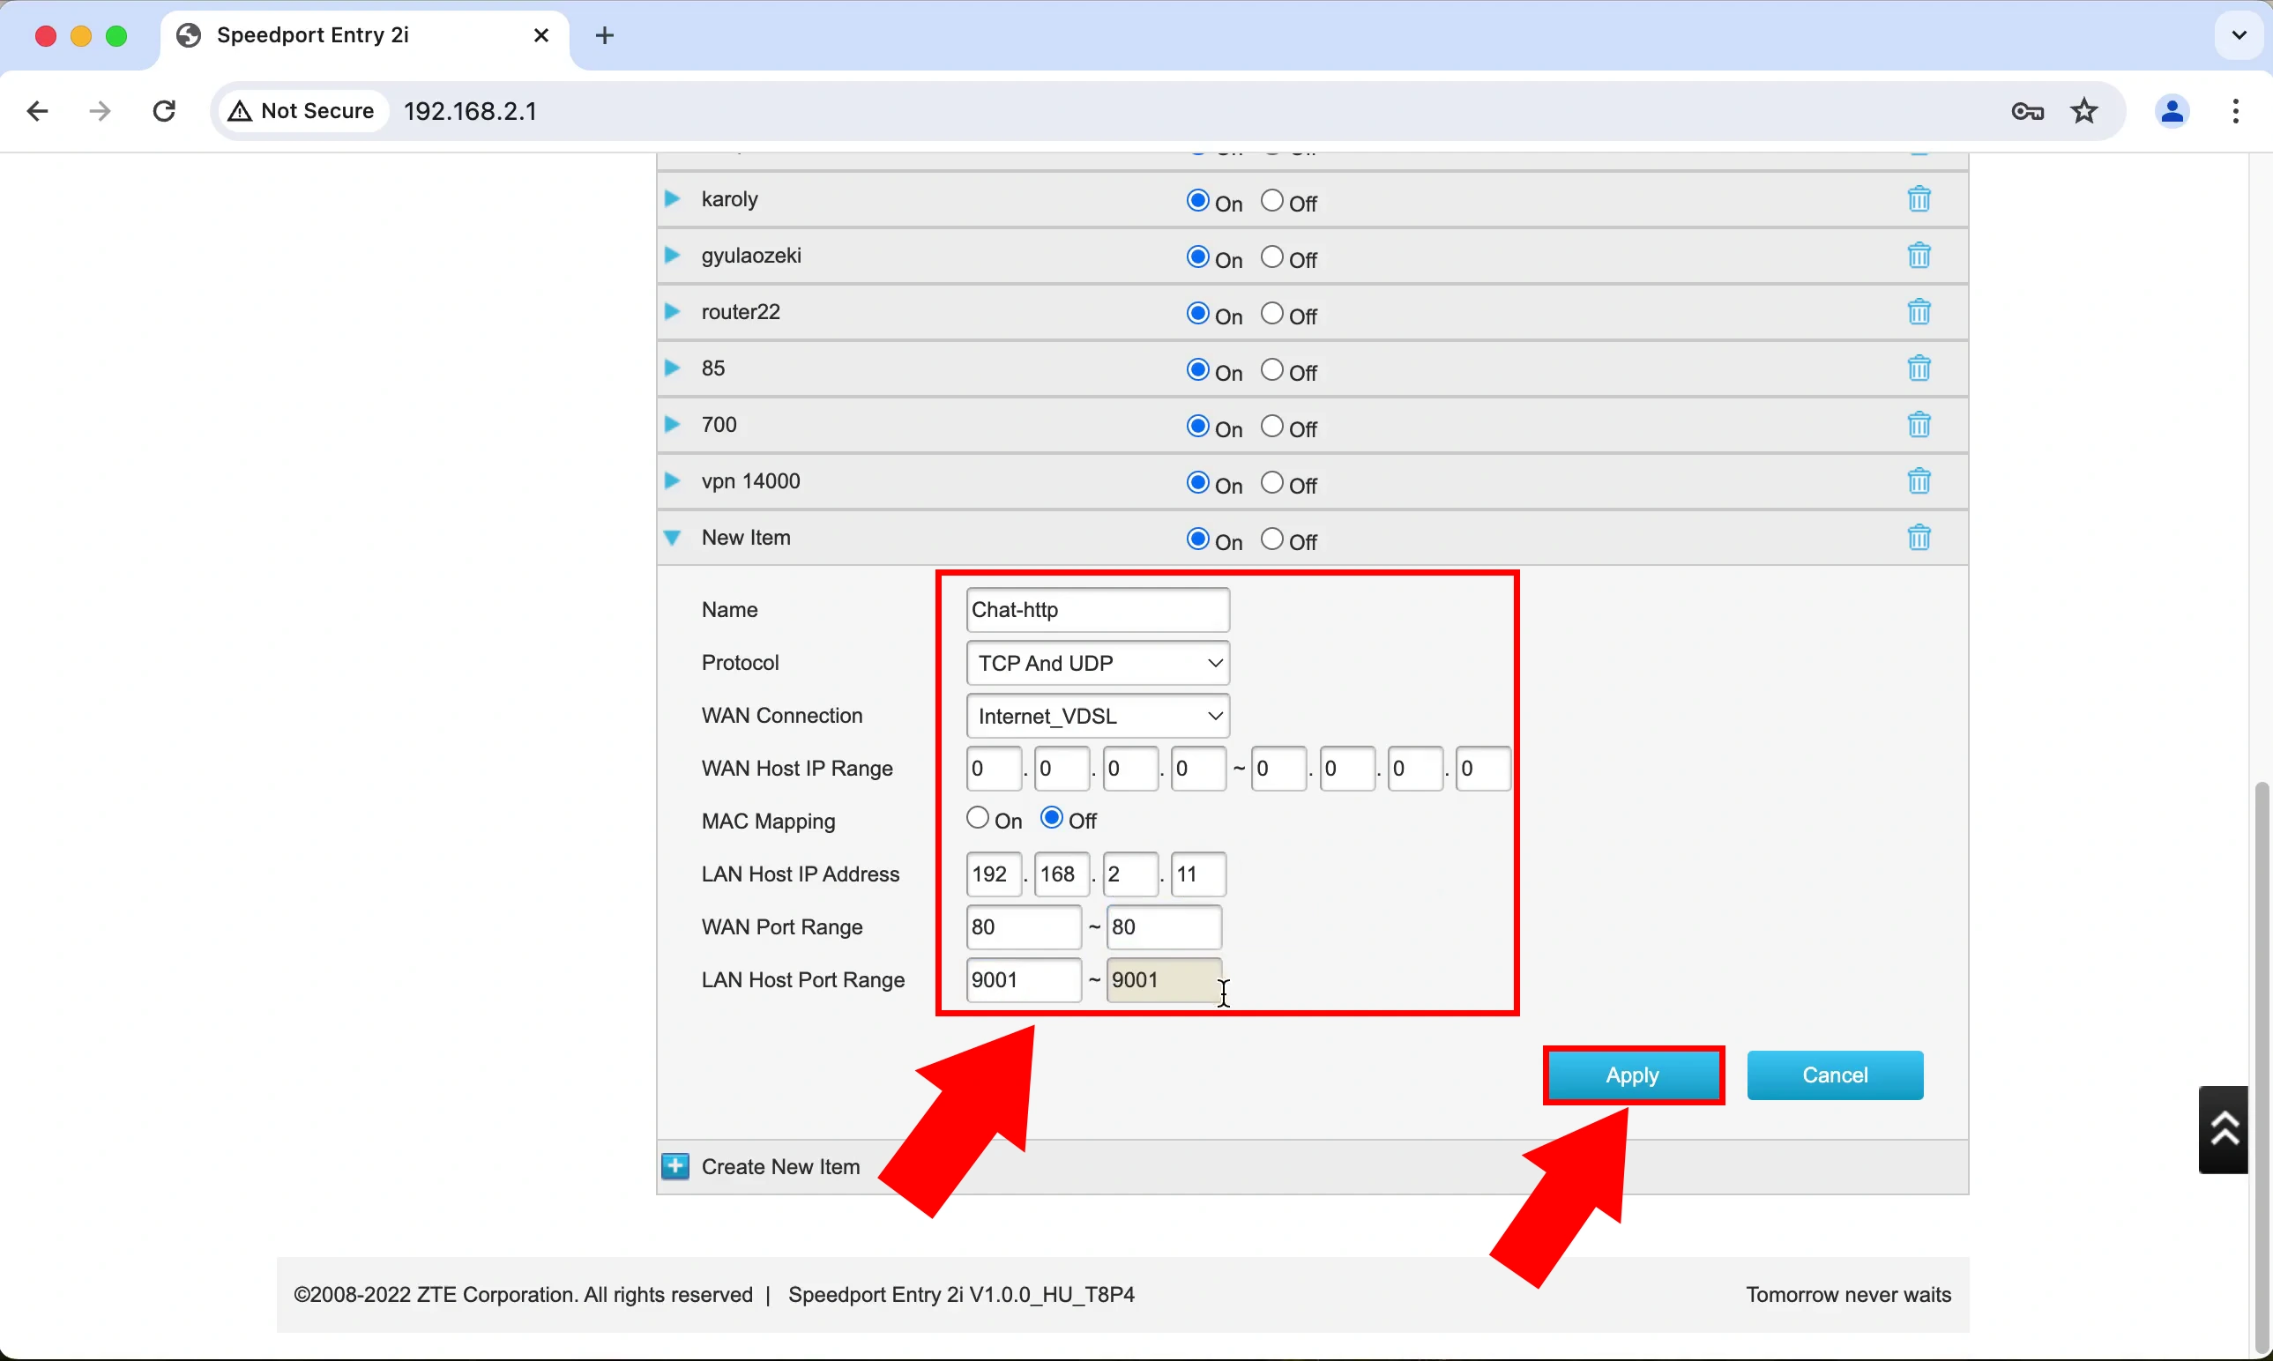Delete the router22 rule with trash icon
Viewport: 2273px width, 1361px height.
[1919, 312]
